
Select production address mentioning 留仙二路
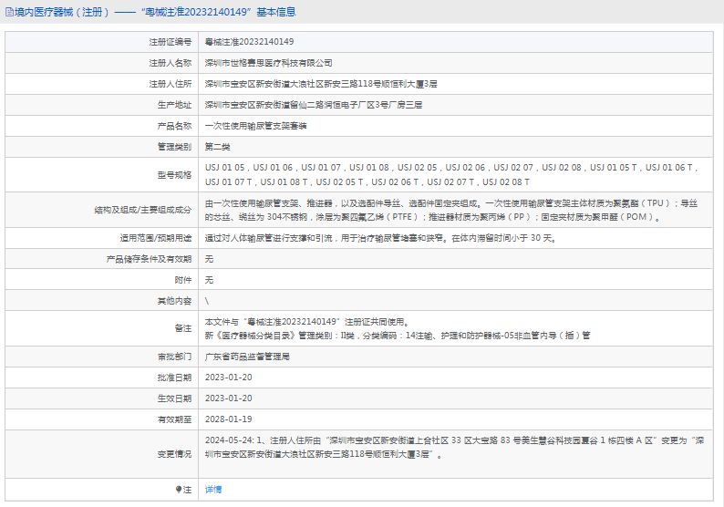click(x=314, y=105)
